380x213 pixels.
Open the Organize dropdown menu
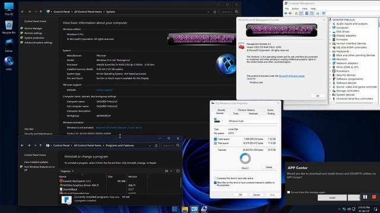[67, 171]
